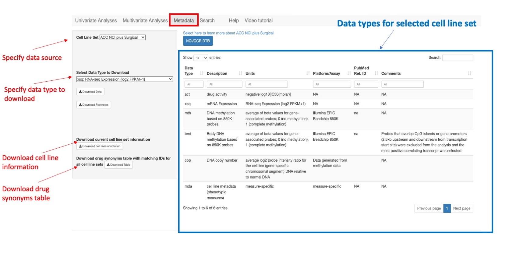Expand the Select Data Type dropdown
This screenshot has height=257, width=516.
tap(124, 79)
